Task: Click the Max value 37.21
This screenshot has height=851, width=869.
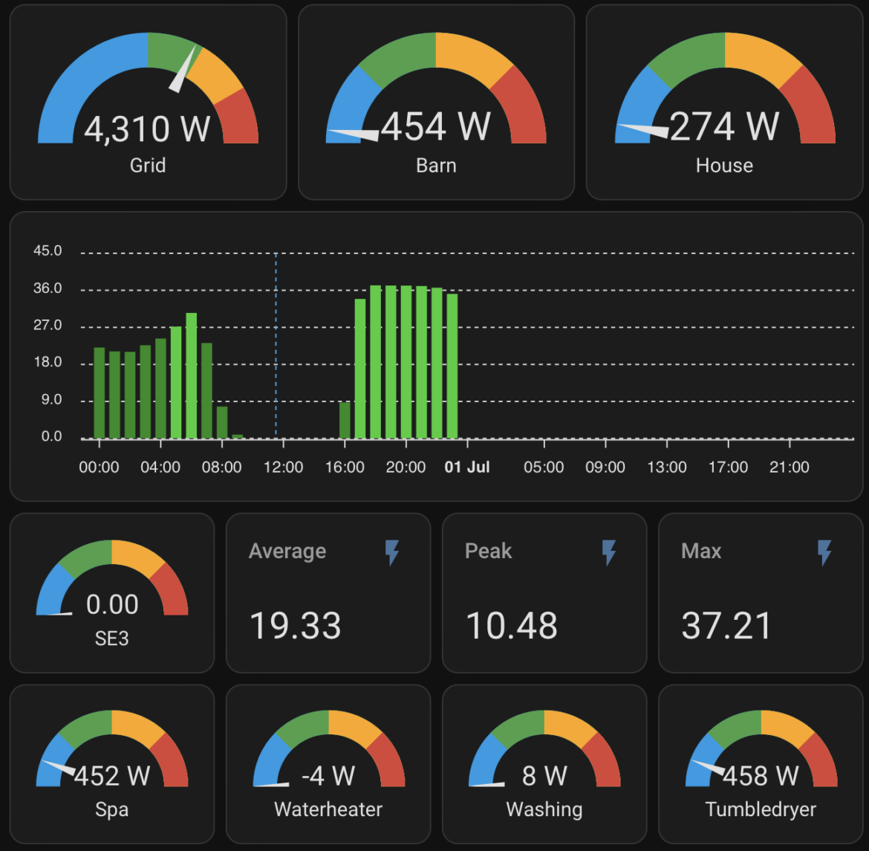Action: tap(726, 626)
